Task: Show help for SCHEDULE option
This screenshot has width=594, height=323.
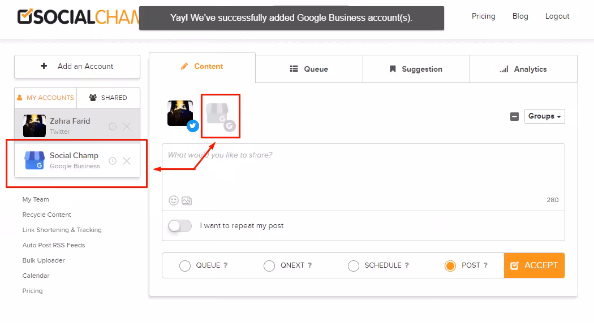Action: (407, 265)
